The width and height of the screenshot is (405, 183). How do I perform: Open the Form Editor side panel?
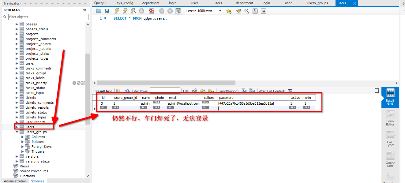point(390,118)
